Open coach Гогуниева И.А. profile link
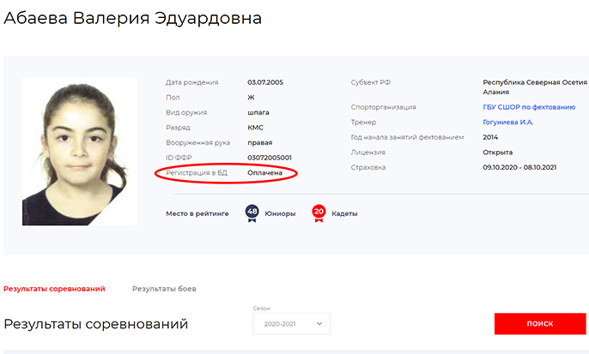 508,123
